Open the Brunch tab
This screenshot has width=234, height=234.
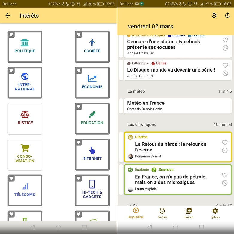[189, 213]
